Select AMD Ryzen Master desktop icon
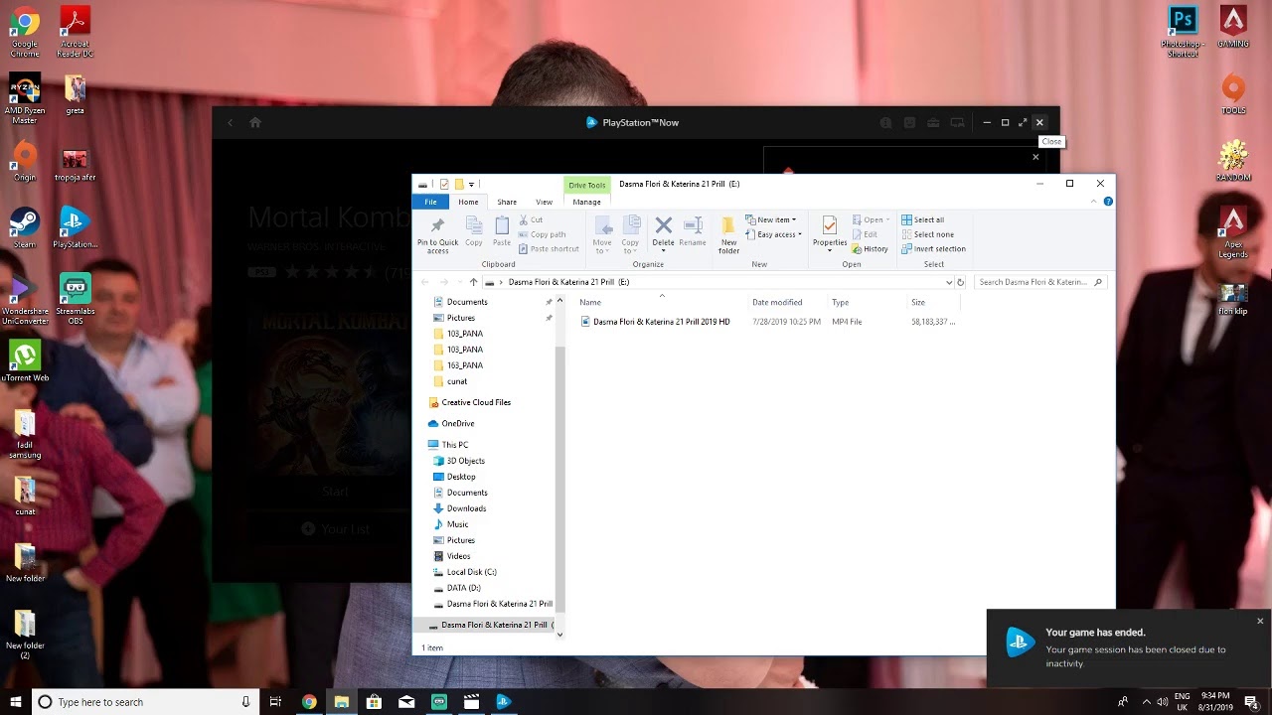The image size is (1272, 715). 25,99
